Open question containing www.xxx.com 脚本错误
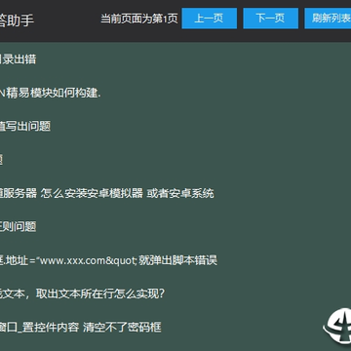 tap(108, 260)
